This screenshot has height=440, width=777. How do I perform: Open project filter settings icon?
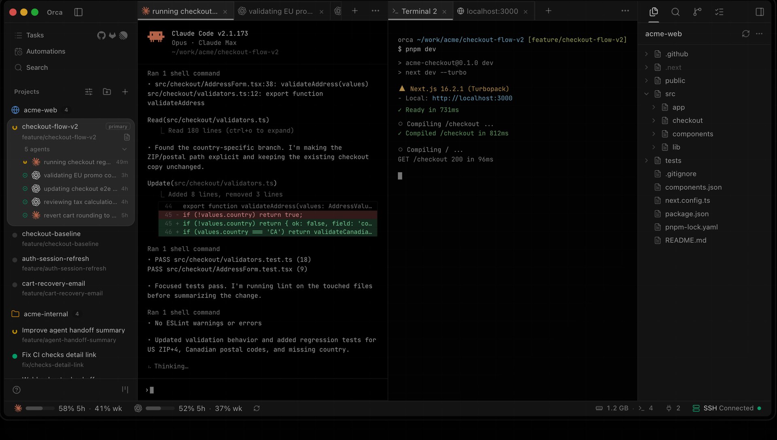89,92
